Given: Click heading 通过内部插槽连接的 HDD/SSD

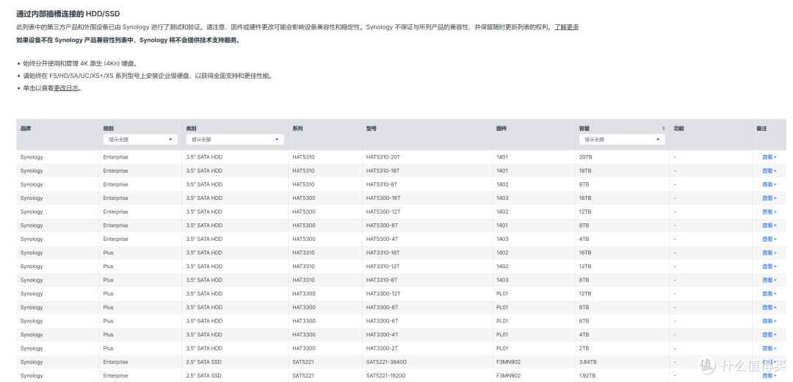Looking at the screenshot, I should tap(68, 14).
